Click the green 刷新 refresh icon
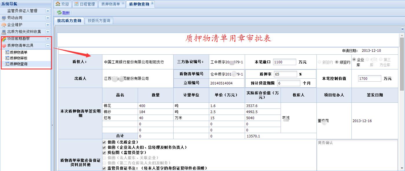This screenshot has width=405, height=171. (x=59, y=13)
